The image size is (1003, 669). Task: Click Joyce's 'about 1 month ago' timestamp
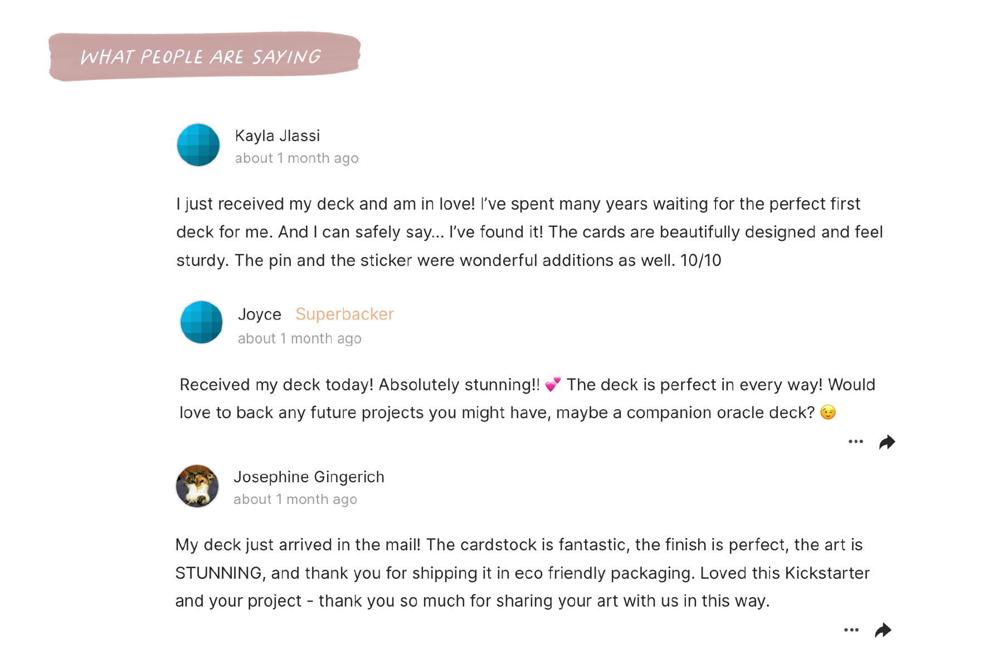(x=300, y=339)
